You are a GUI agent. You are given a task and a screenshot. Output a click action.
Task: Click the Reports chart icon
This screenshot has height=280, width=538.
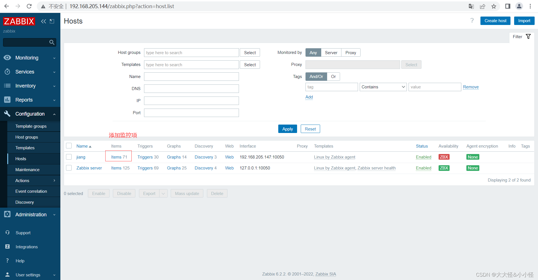pyautogui.click(x=7, y=100)
